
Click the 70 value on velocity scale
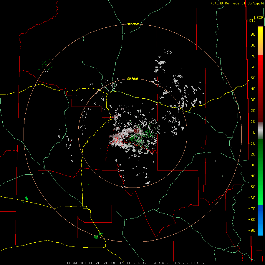(253, 56)
